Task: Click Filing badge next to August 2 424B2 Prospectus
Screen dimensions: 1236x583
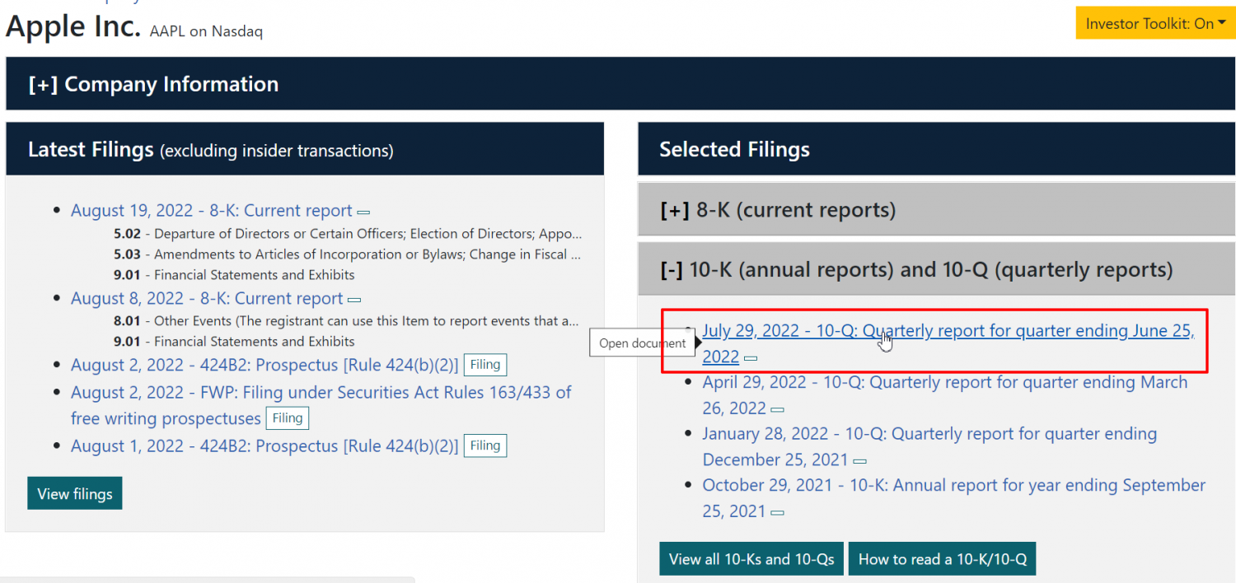Action: pos(485,365)
